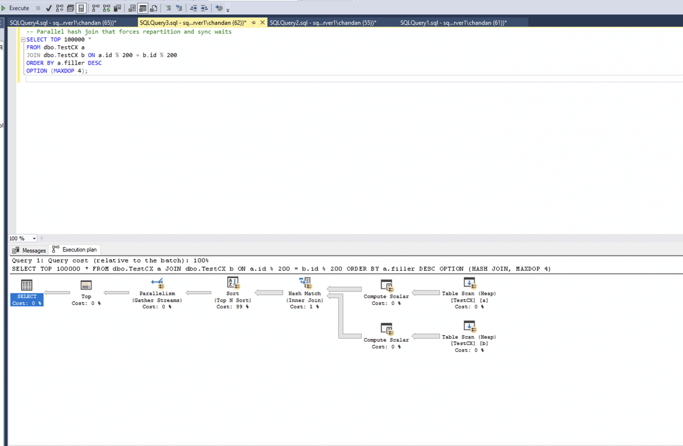Select the Parallelism Gather Streams operator
The width and height of the screenshot is (683, 446).
[x=157, y=293]
